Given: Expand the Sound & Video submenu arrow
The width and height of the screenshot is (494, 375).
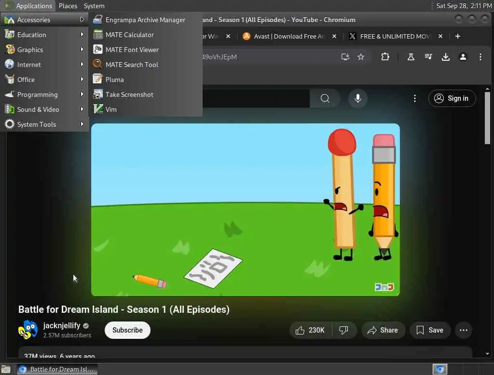Looking at the screenshot, I should (x=82, y=109).
